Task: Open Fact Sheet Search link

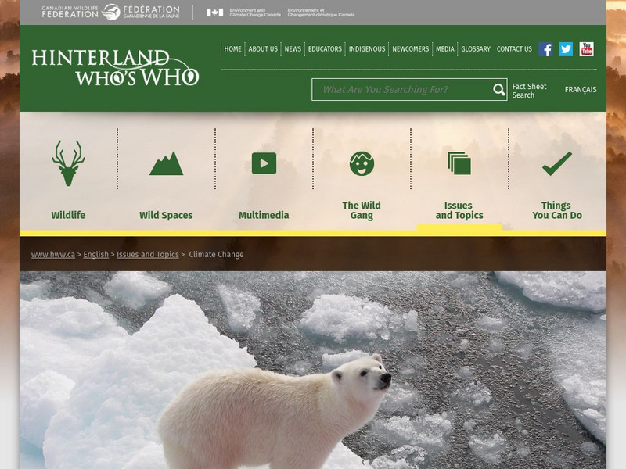Action: [x=530, y=91]
